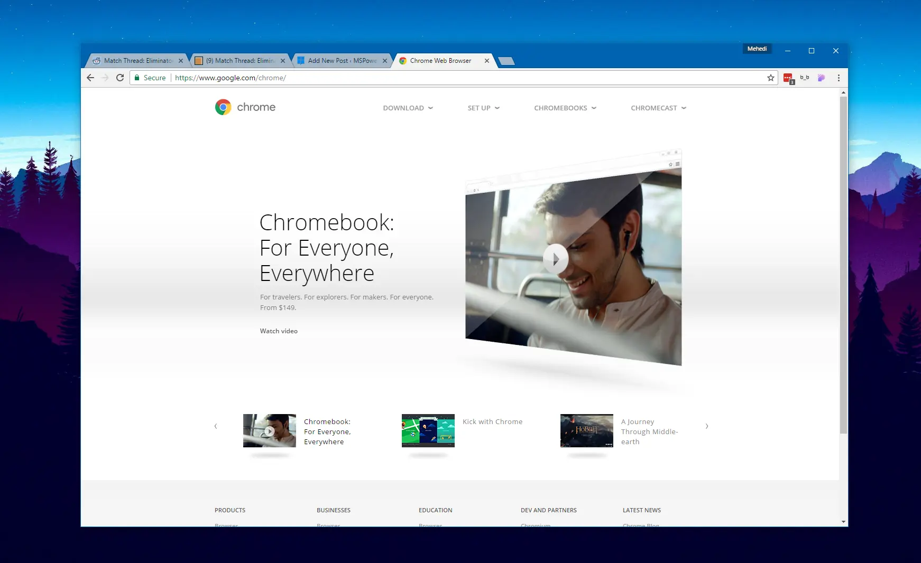The width and height of the screenshot is (921, 563).
Task: Reload the page with the refresh icon
Action: 120,78
